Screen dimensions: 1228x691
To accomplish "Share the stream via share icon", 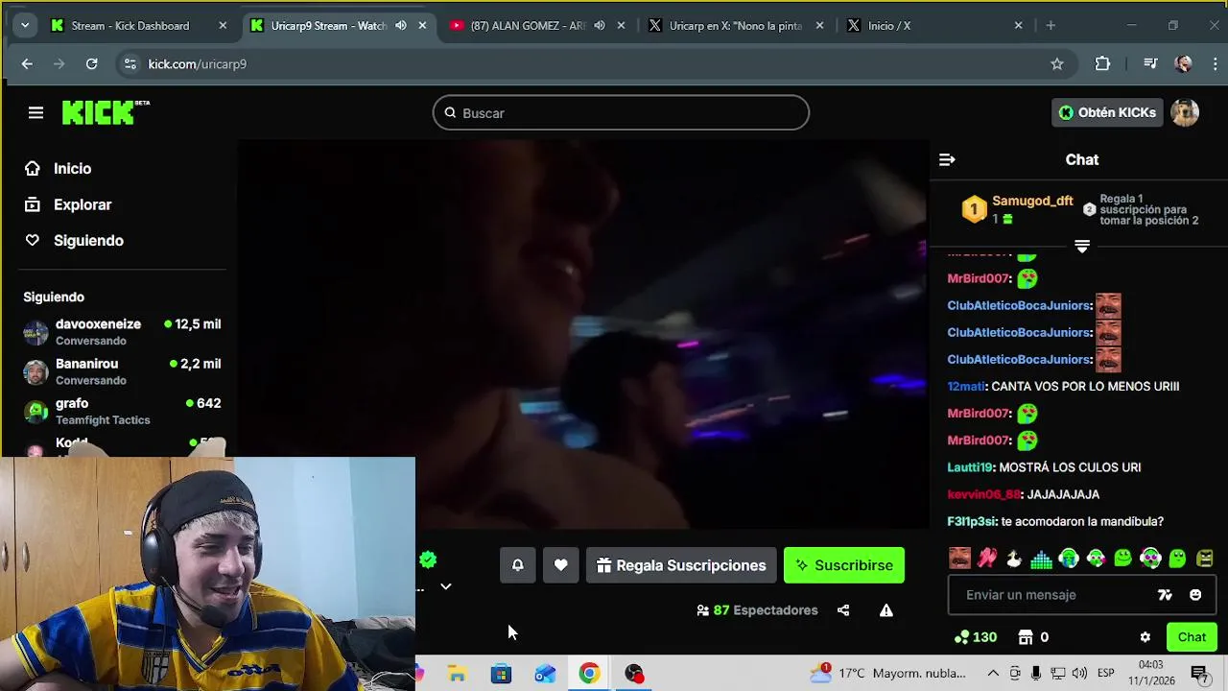I will [843, 610].
